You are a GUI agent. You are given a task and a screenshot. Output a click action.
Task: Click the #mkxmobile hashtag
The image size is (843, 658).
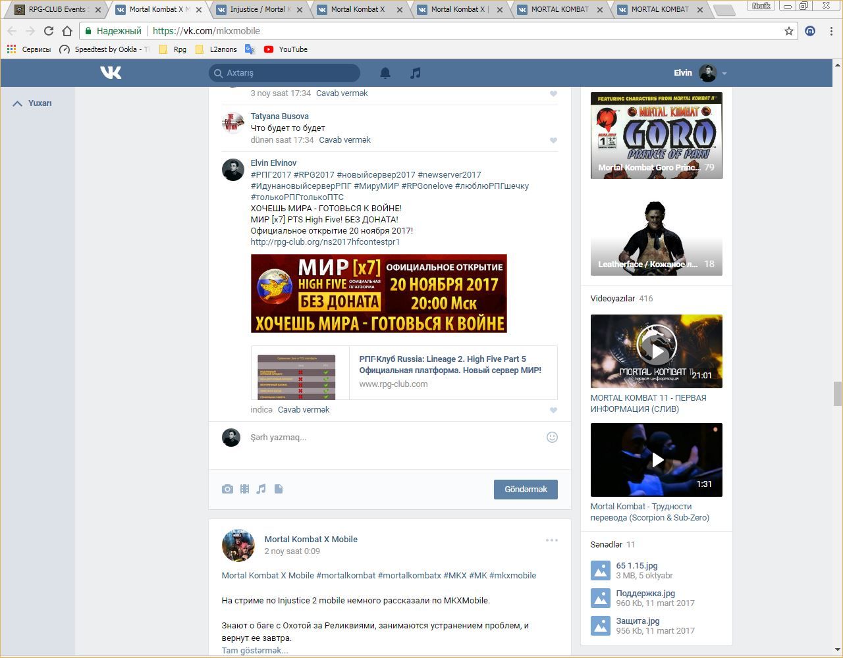pos(512,576)
